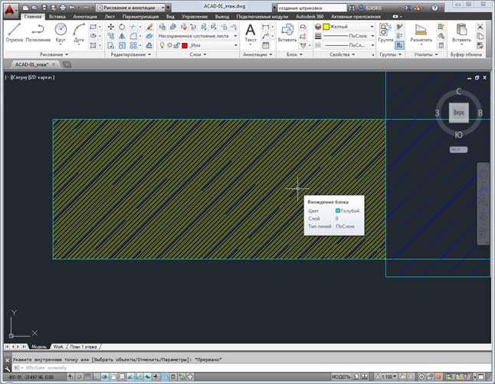The image size is (495, 384).
Task: Click the search binoculars icon
Action: click(x=352, y=8)
